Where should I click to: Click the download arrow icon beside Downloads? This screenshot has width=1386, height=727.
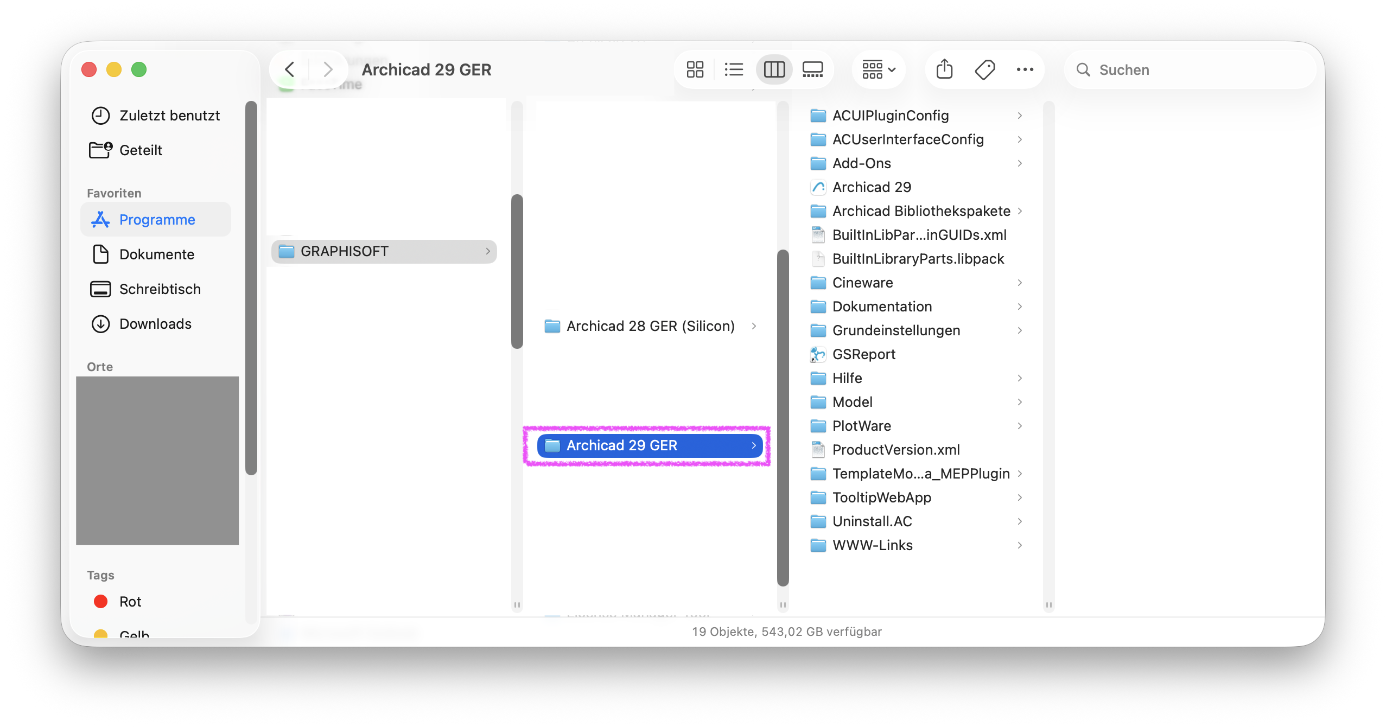(100, 324)
